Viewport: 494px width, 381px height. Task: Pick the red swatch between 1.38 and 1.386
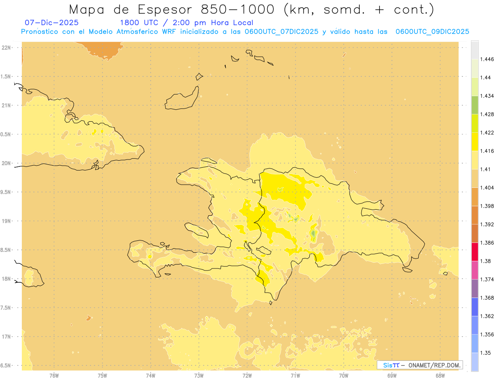pyautogui.click(x=475, y=252)
